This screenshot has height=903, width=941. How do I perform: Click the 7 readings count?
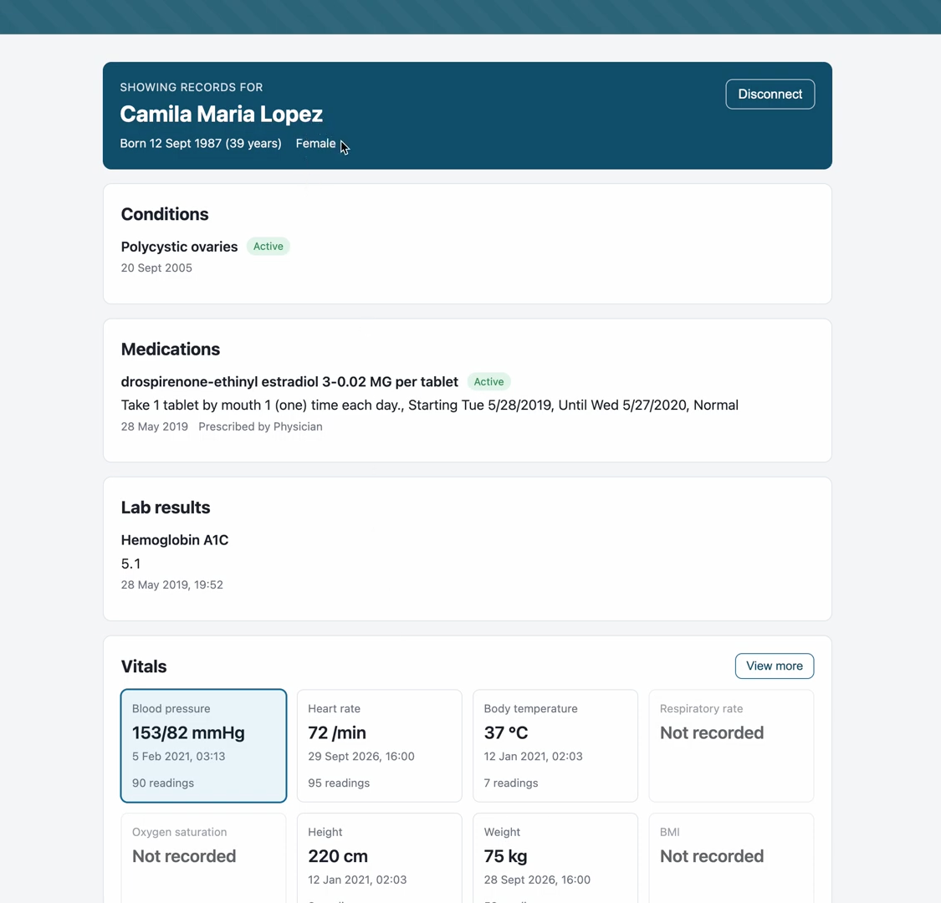(x=511, y=783)
